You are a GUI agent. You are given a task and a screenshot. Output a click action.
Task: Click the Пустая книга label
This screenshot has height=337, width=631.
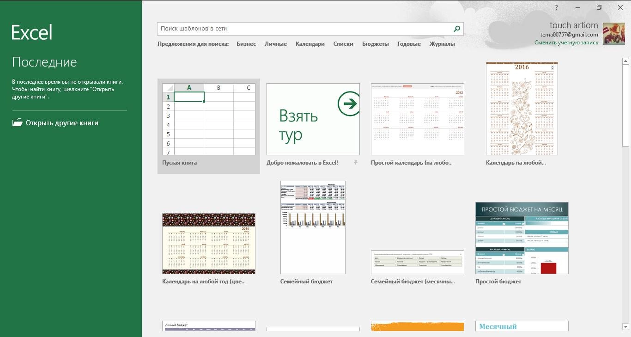tap(180, 163)
